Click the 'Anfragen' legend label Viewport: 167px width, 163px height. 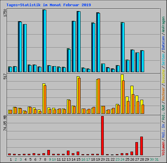pos(163,24)
